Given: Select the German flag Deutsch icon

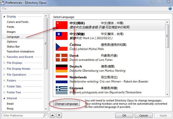Looking at the screenshot, I should [61, 68].
